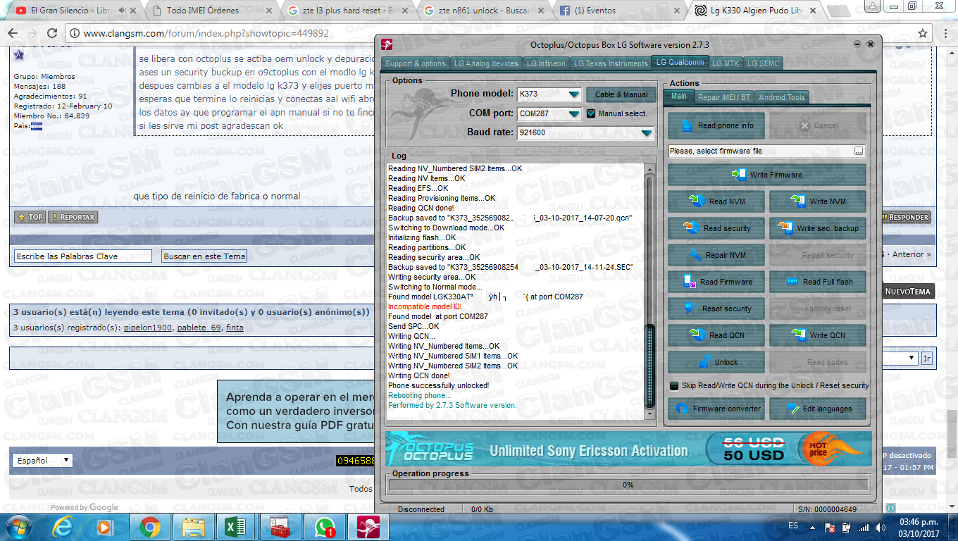
Task: Click the TOP button in forum
Action: pos(30,217)
